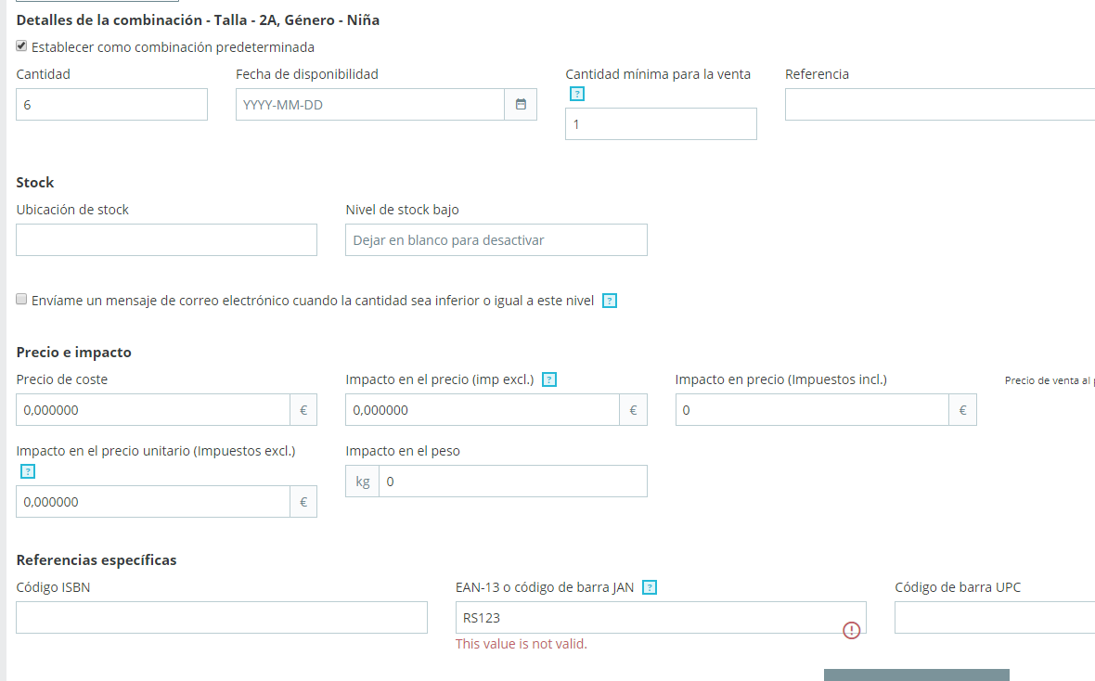1095x681 pixels.
Task: Click help icon beside low stock email option
Action: coord(610,301)
